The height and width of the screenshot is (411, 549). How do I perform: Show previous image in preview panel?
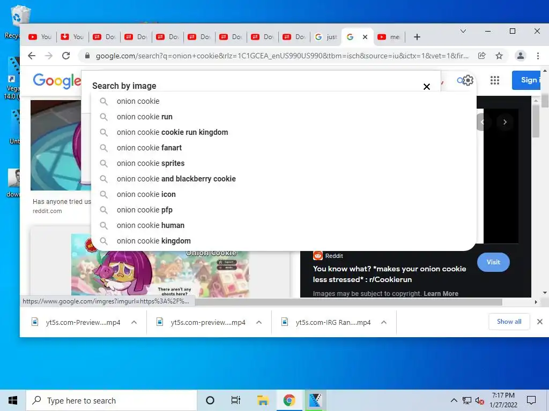[483, 122]
